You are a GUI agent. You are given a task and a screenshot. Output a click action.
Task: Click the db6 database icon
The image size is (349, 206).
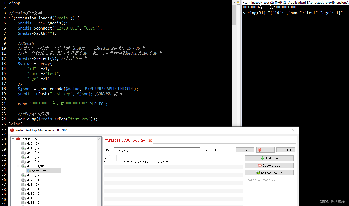click(x=24, y=175)
